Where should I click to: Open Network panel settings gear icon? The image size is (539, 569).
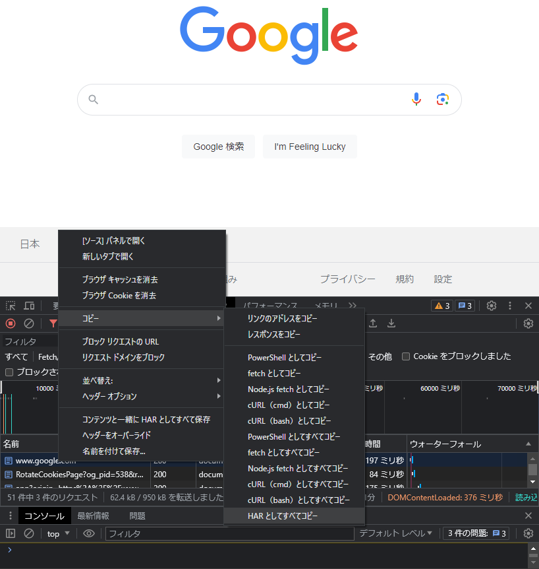click(x=528, y=323)
